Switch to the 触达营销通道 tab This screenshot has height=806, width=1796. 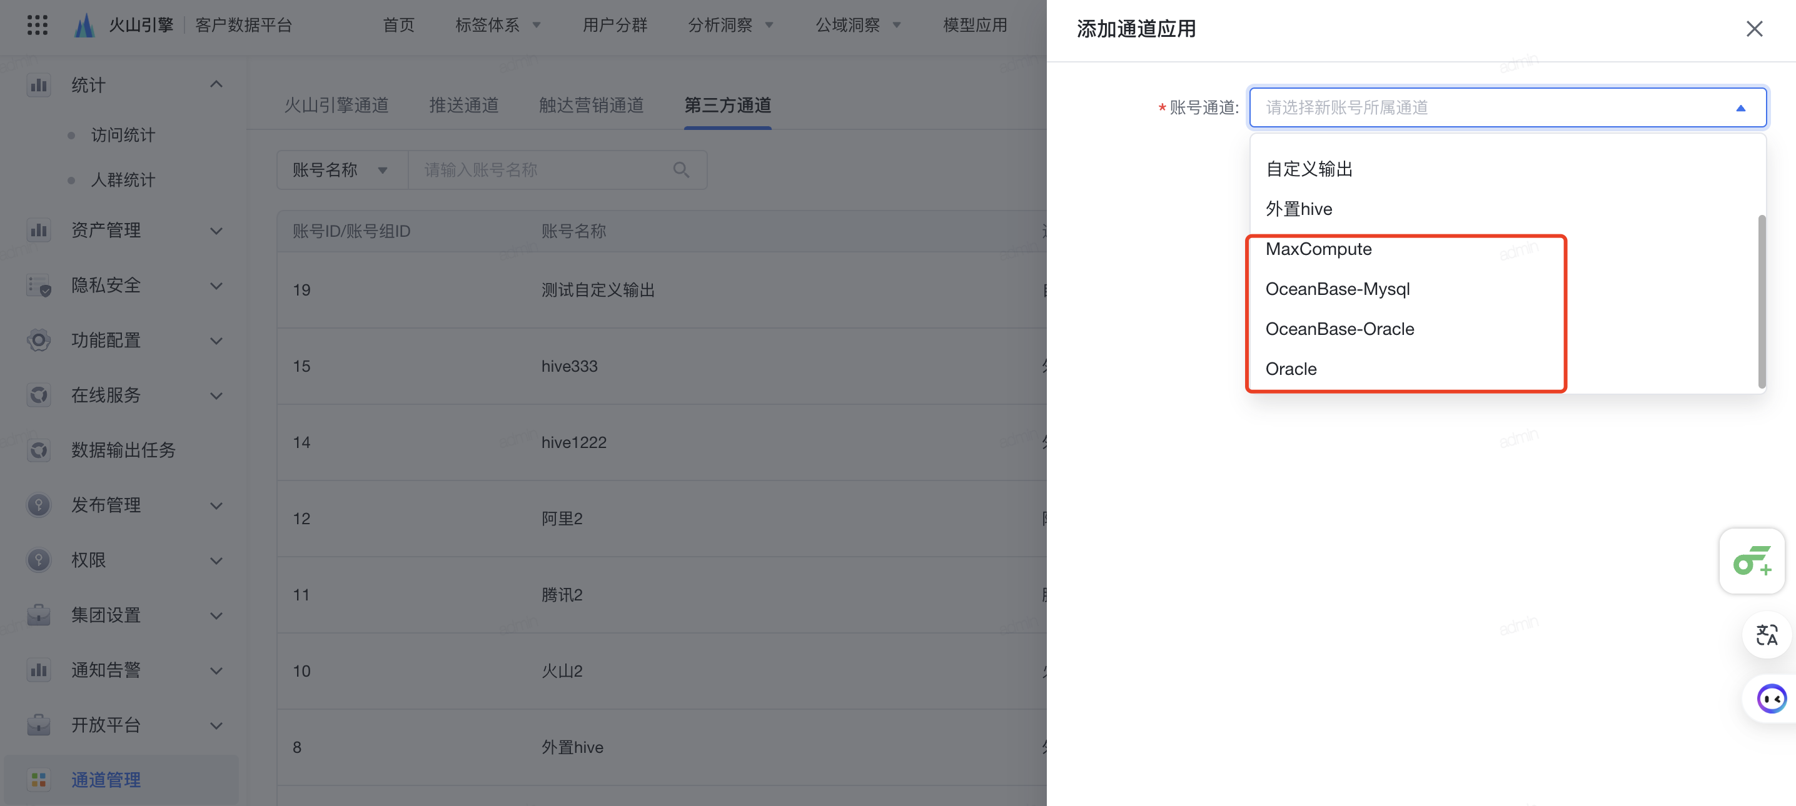coord(591,105)
